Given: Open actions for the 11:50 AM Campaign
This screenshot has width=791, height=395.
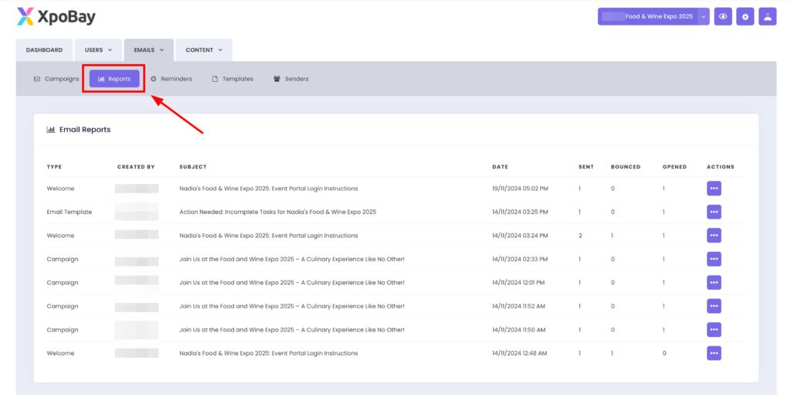Looking at the screenshot, I should [x=714, y=330].
